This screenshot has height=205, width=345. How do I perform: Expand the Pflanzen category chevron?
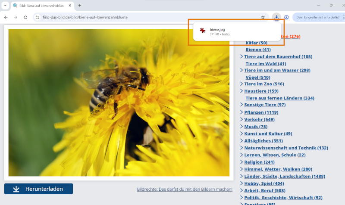tap(241, 112)
